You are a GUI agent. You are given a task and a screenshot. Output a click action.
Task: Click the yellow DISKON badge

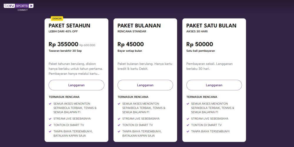pos(57,18)
